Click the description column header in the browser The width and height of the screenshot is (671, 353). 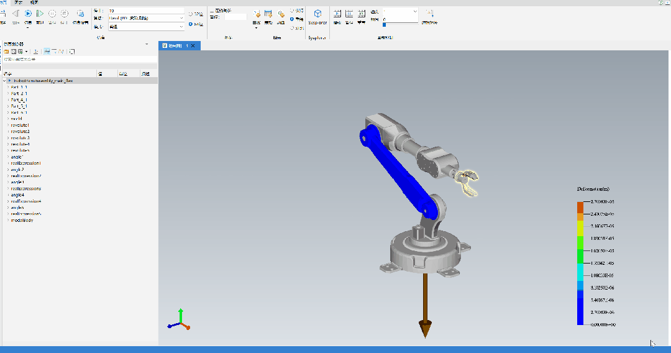pyautogui.click(x=148, y=74)
